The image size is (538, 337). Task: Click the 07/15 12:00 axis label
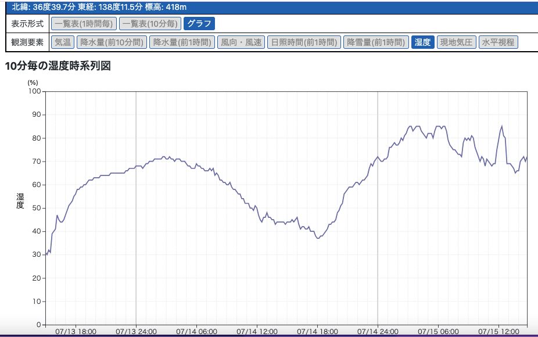498,332
